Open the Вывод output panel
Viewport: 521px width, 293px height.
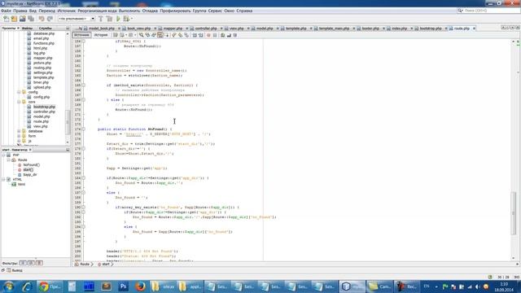[17, 270]
